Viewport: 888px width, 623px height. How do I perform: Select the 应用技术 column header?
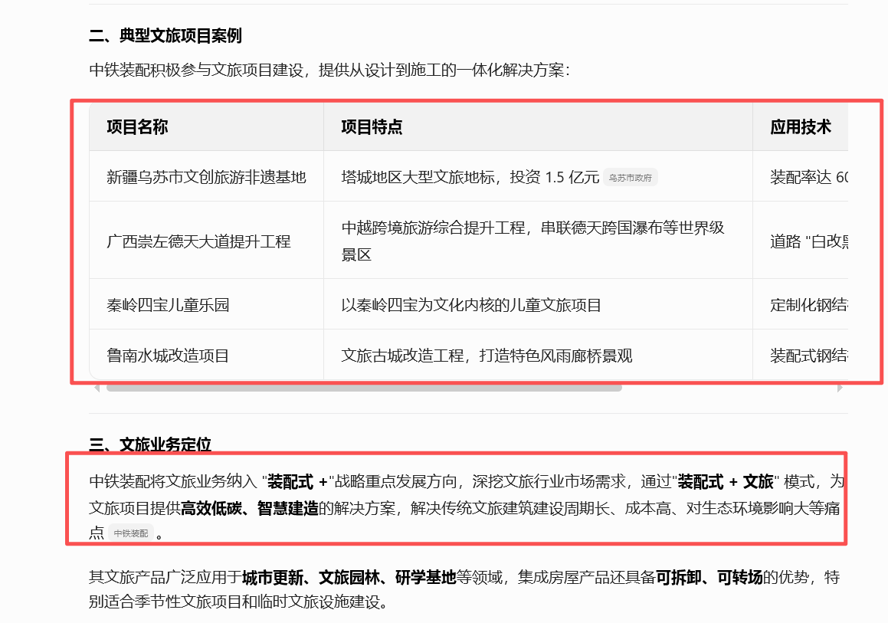pos(800,127)
